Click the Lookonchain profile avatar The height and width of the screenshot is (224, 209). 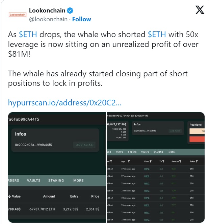pyautogui.click(x=18, y=15)
